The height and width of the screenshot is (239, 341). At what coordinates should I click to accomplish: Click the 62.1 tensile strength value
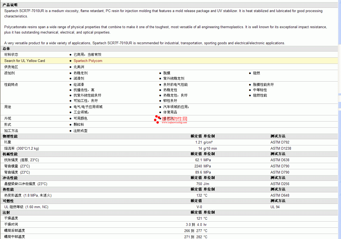coord(198,160)
